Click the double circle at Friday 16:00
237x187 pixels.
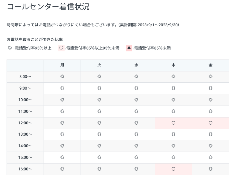click(210, 169)
